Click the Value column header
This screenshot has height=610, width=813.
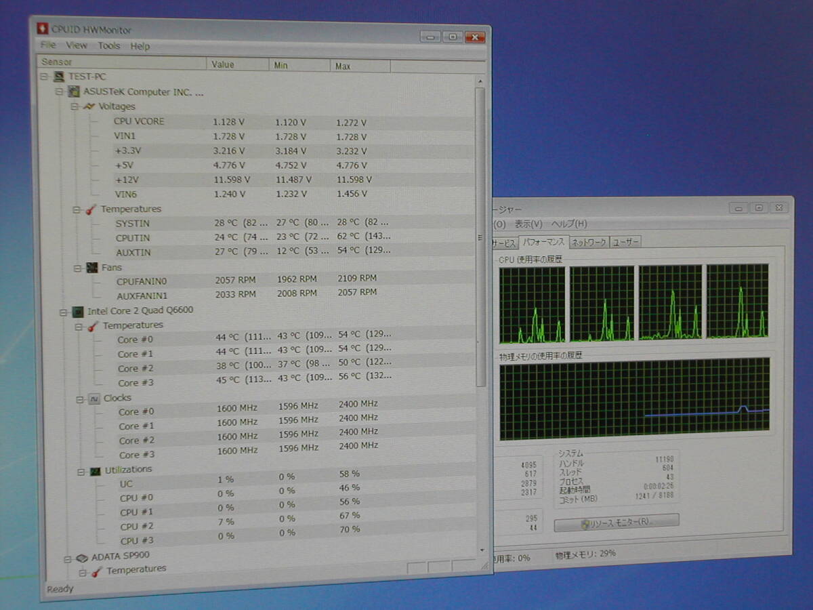tap(238, 64)
